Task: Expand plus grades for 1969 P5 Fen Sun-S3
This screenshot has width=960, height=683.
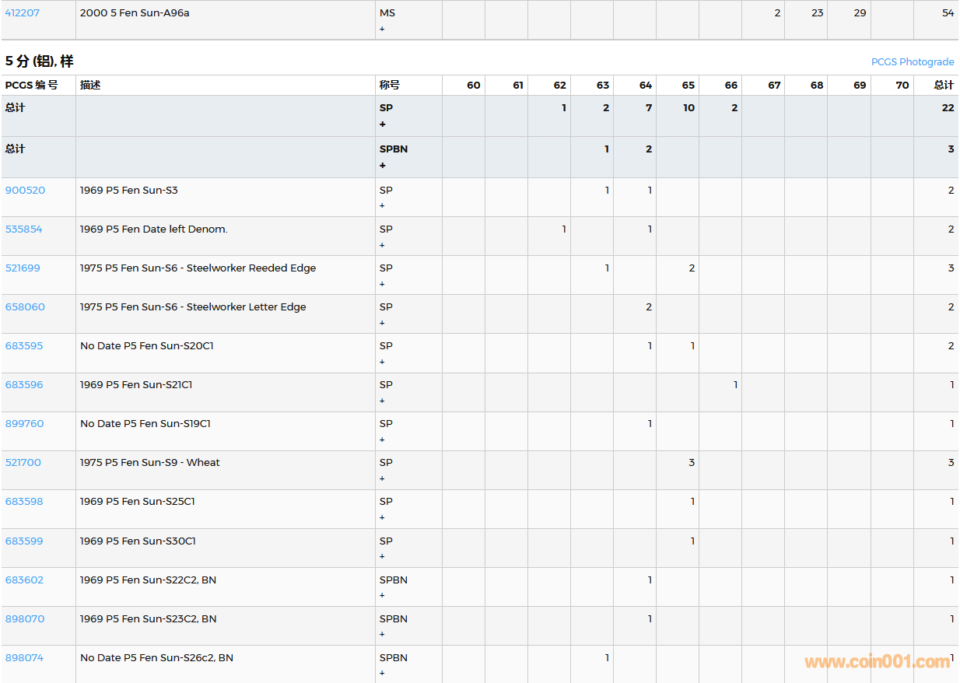Action: 382,206
